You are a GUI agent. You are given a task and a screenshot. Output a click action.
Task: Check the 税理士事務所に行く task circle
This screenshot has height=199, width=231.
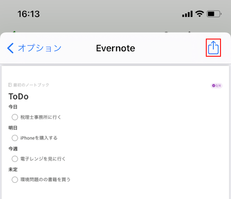click(x=15, y=117)
